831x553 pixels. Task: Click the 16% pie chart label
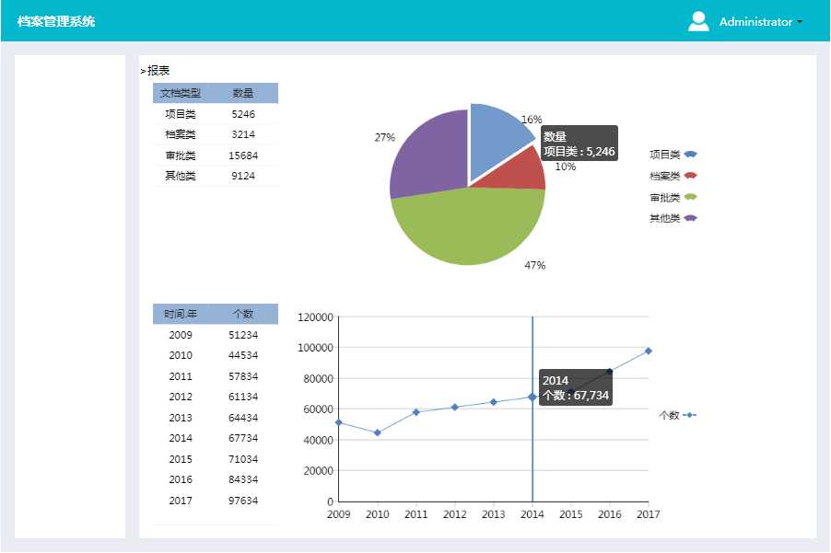(x=532, y=119)
